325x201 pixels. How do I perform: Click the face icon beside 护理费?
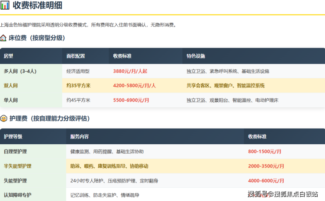[x=4, y=118]
